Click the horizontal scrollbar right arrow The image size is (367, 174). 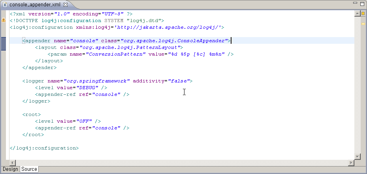point(351,163)
